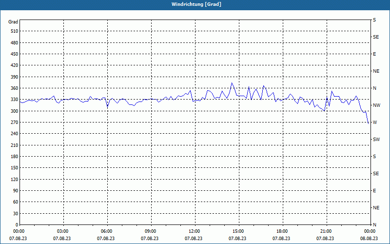Select the 240 y-axis value

(15, 134)
